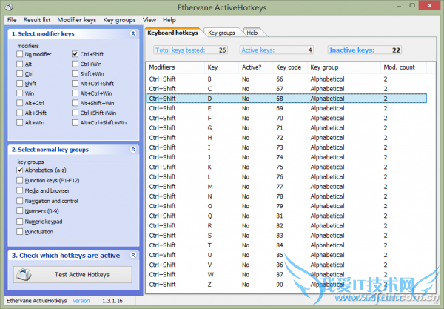444x309 pixels.
Task: Switch to the Help tab
Action: point(252,33)
